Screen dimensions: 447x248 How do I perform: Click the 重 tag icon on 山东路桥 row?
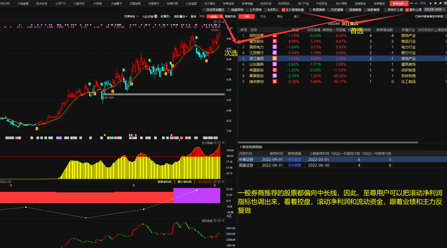click(x=274, y=64)
